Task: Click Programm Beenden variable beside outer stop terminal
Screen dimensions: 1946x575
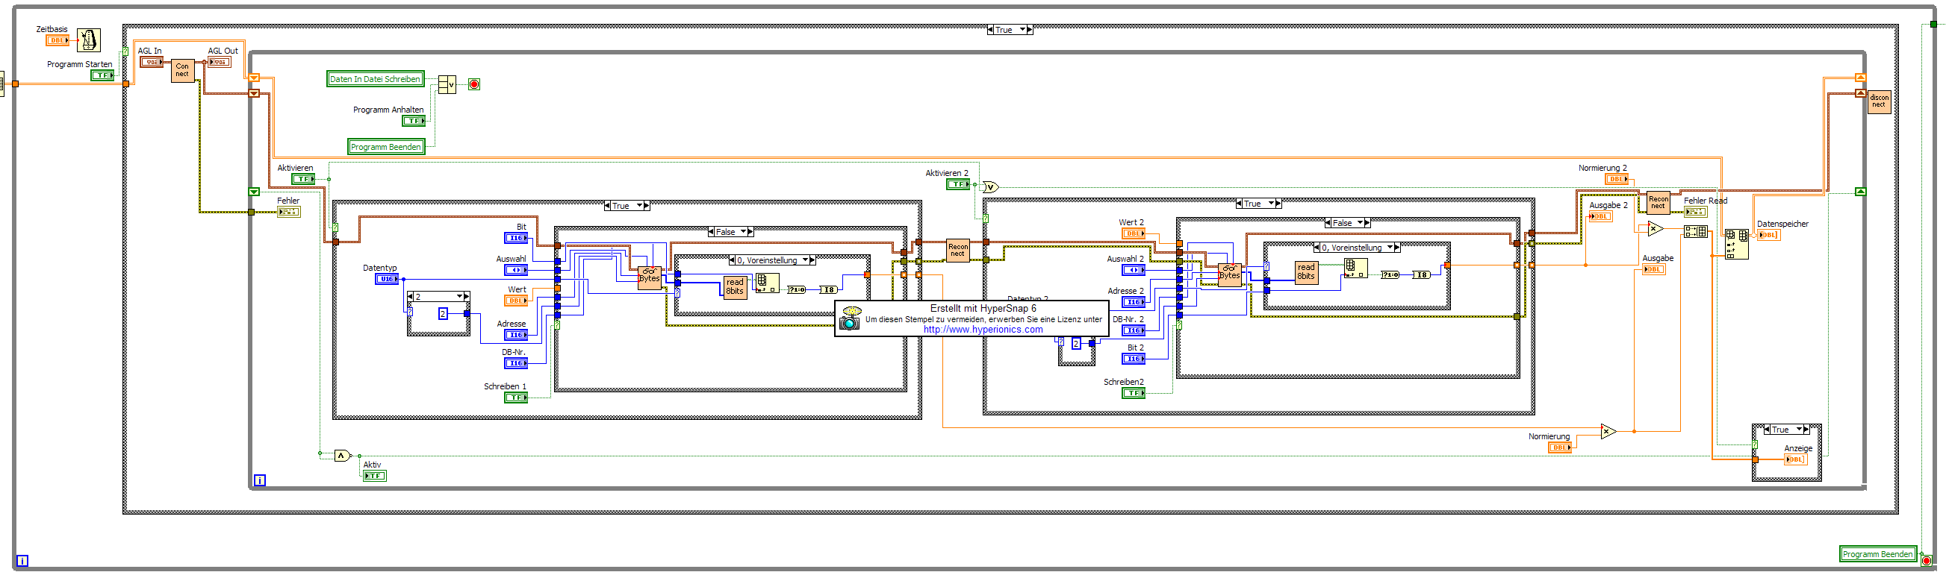Action: 1878,554
